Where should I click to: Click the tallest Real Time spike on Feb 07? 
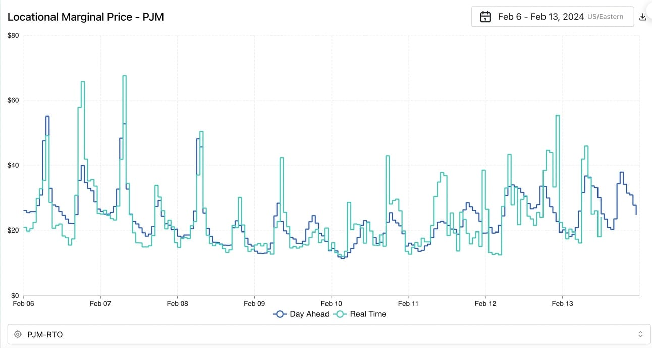(x=124, y=77)
